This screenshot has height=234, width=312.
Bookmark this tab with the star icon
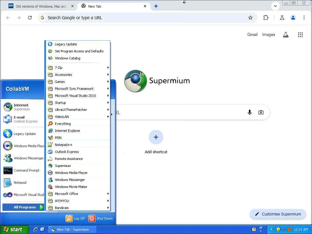pyautogui.click(x=250, y=18)
